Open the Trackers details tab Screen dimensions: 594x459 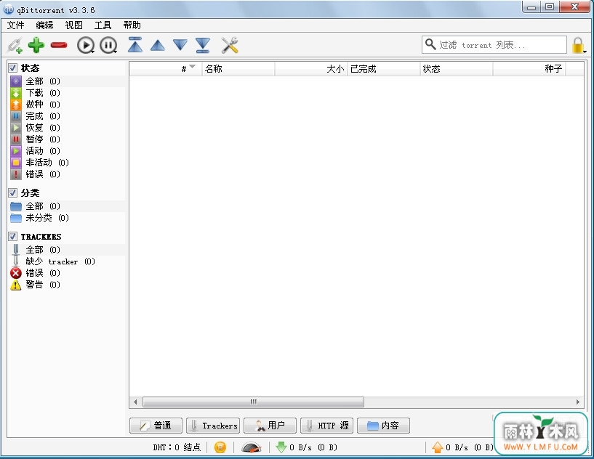click(x=213, y=426)
